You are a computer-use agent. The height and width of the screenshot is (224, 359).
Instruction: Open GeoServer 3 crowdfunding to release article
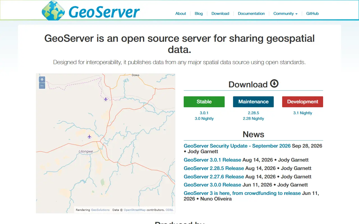242,193
